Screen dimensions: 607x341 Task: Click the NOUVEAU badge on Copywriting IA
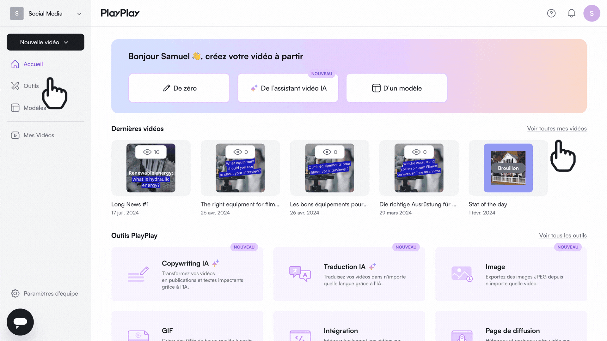click(244, 247)
